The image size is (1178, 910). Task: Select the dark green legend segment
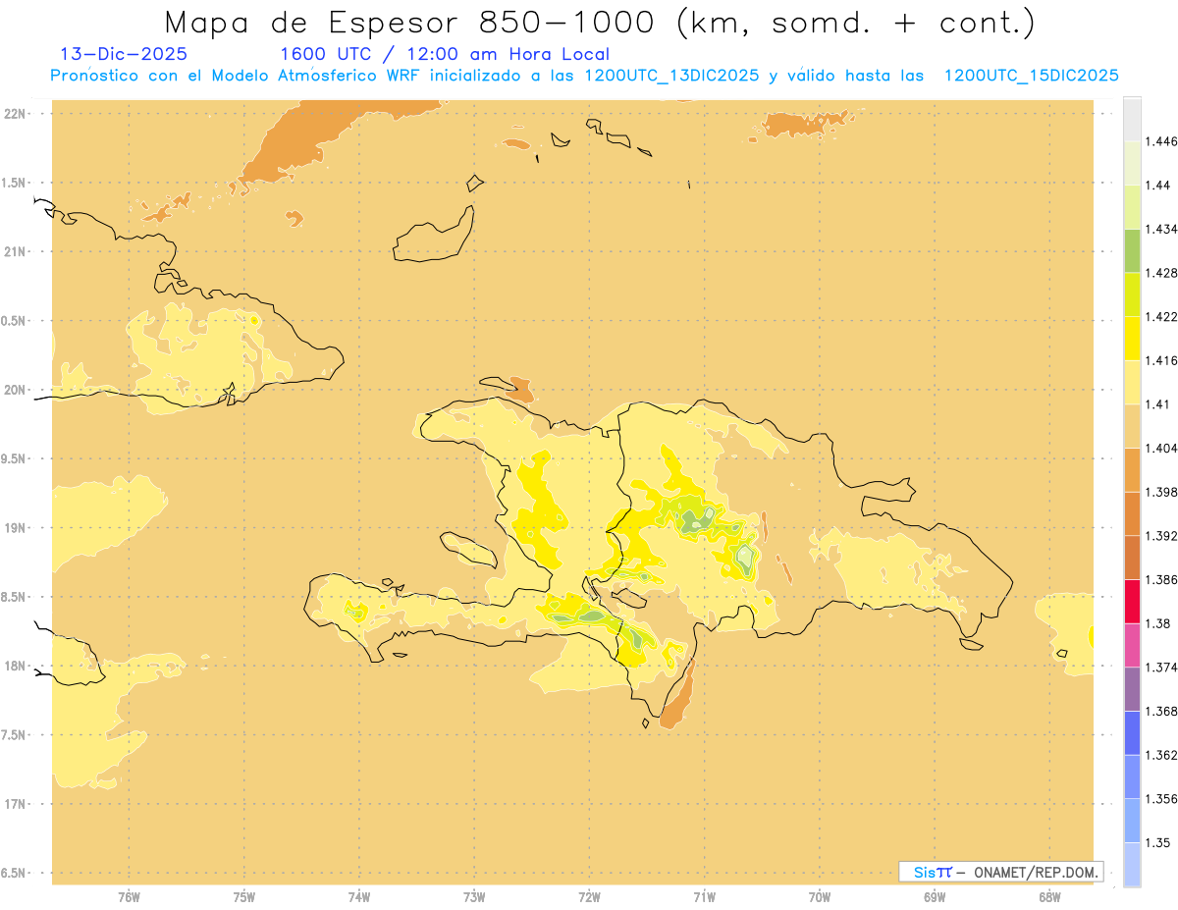click(x=1132, y=250)
